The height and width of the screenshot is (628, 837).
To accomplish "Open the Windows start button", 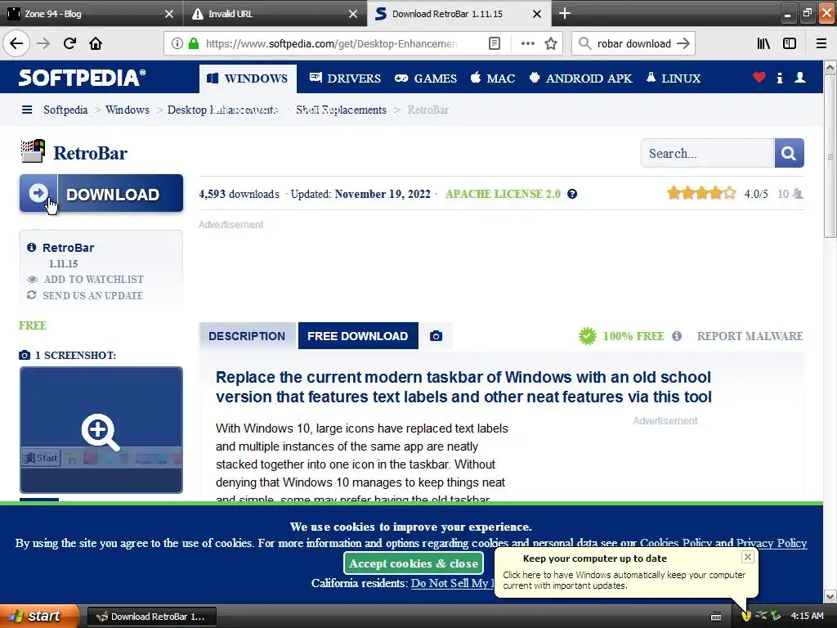I will (38, 616).
